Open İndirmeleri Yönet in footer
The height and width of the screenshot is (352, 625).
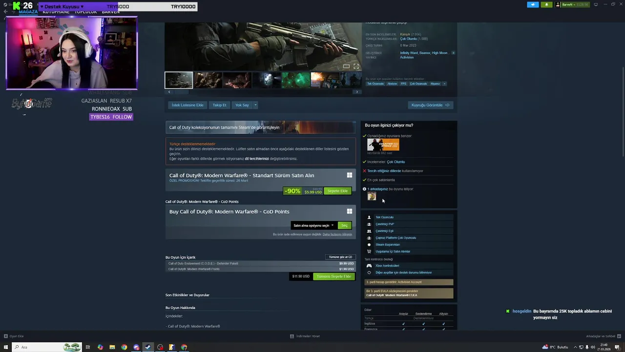click(305, 336)
